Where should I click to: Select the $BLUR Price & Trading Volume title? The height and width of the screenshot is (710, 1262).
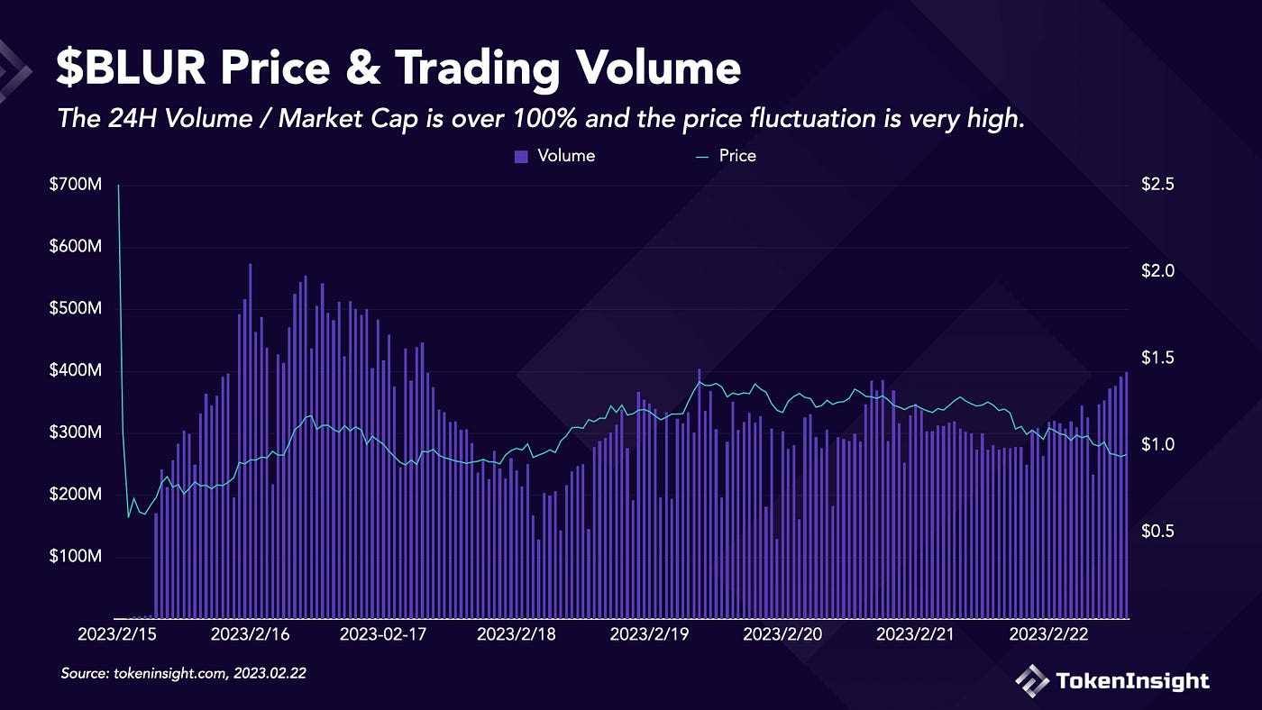tap(398, 69)
